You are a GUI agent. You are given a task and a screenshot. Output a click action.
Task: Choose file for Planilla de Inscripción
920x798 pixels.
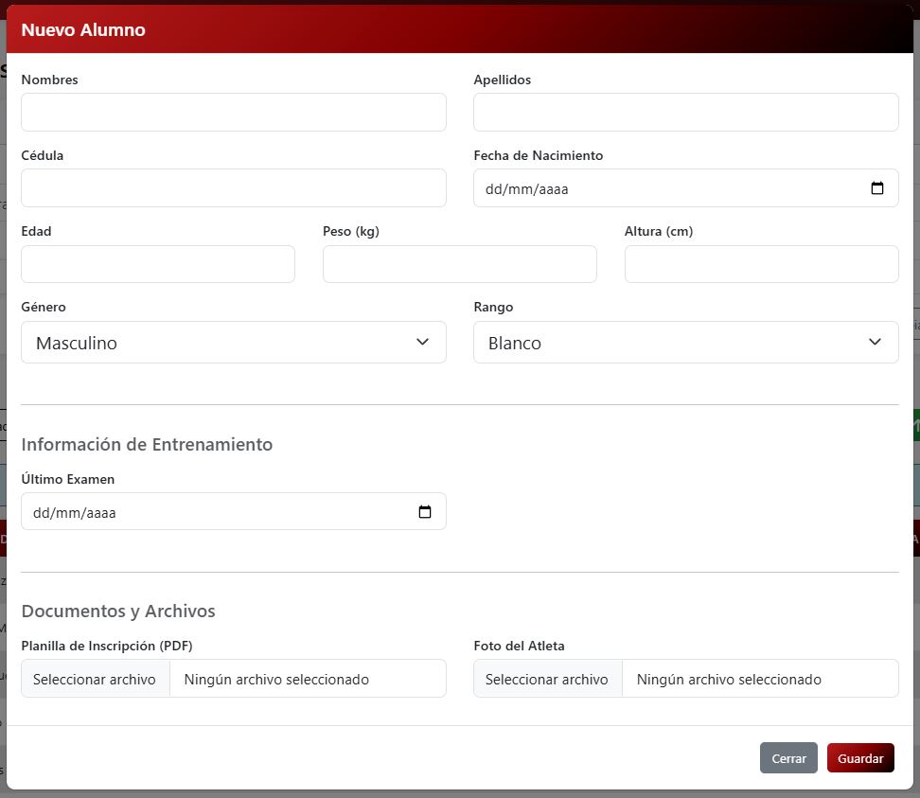click(95, 679)
